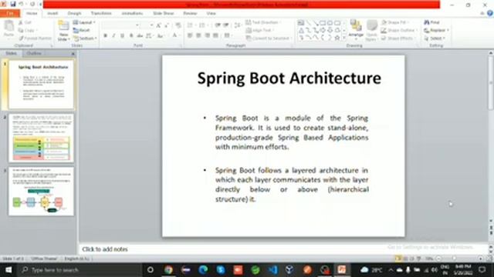This screenshot has width=494, height=277.
Task: Center the text in Paragraph group
Action: pyautogui.click(x=198, y=35)
